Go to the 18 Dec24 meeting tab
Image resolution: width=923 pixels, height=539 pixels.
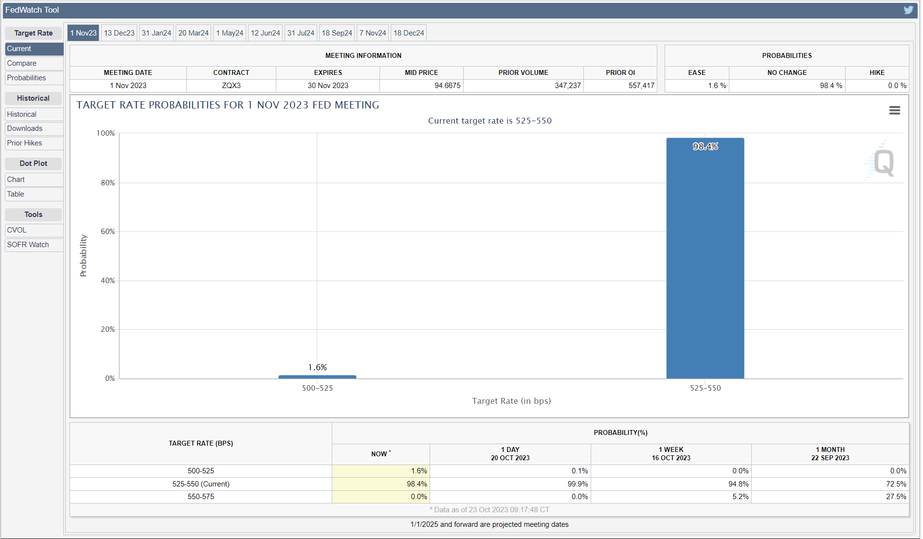click(x=409, y=33)
